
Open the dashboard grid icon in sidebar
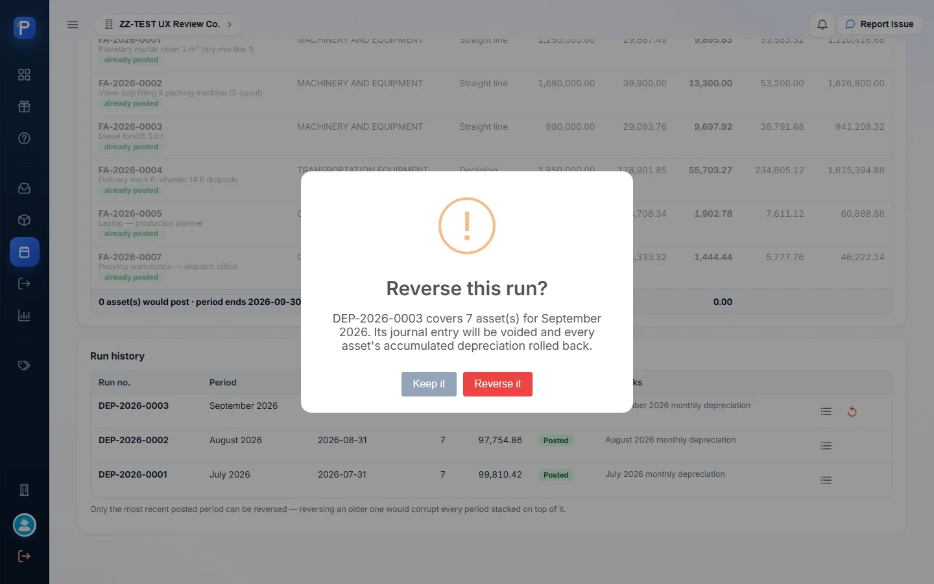point(25,75)
